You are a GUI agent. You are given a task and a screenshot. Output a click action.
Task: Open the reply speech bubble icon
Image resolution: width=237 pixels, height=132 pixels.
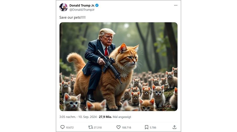click(62, 127)
